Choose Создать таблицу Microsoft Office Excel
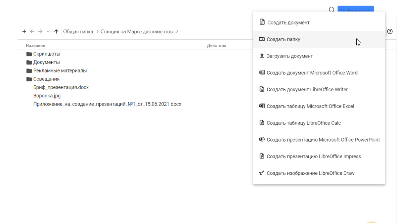This screenshot has height=223, width=397. click(319, 106)
